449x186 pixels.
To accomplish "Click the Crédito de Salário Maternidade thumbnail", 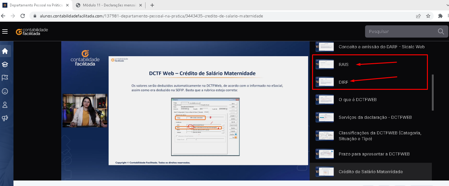I will pos(325,172).
